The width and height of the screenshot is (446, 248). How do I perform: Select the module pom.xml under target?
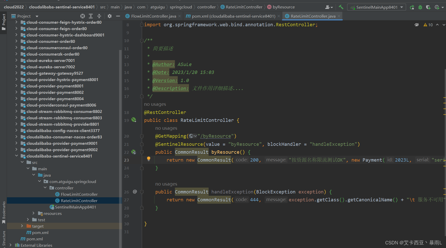point(40,232)
